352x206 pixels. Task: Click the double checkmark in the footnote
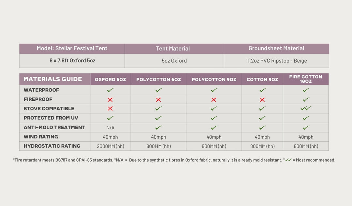288,160
